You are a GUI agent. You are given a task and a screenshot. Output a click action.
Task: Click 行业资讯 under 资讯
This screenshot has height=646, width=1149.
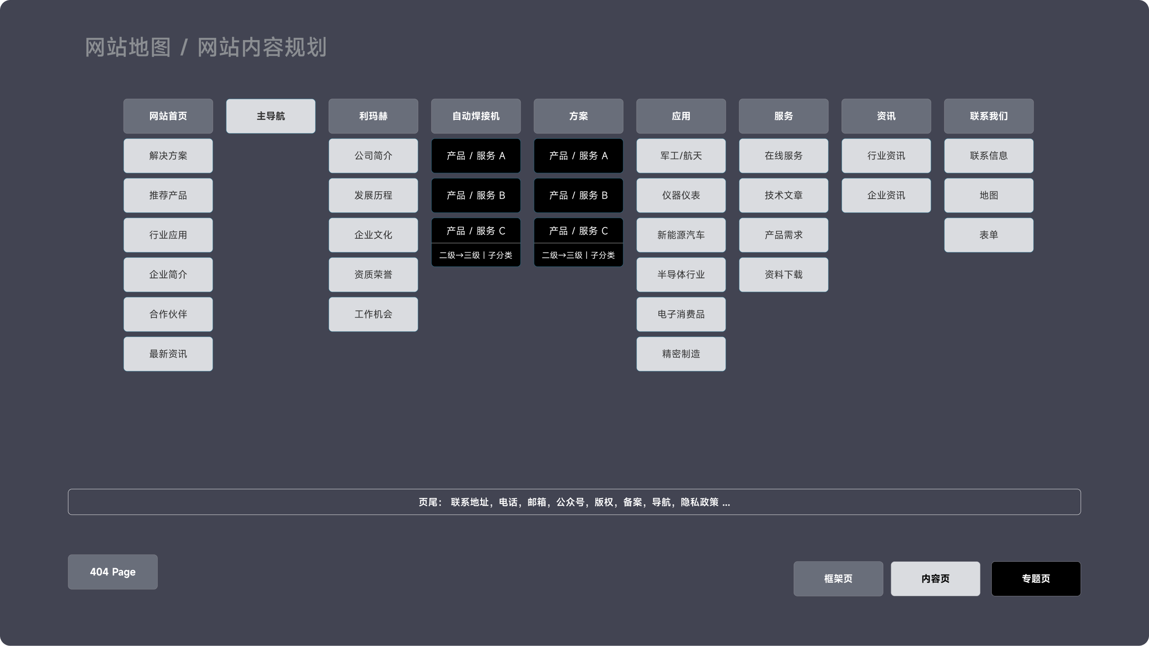pos(886,156)
